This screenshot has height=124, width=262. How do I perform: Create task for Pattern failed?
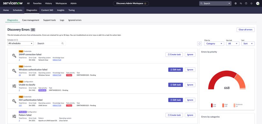[x=174, y=115]
